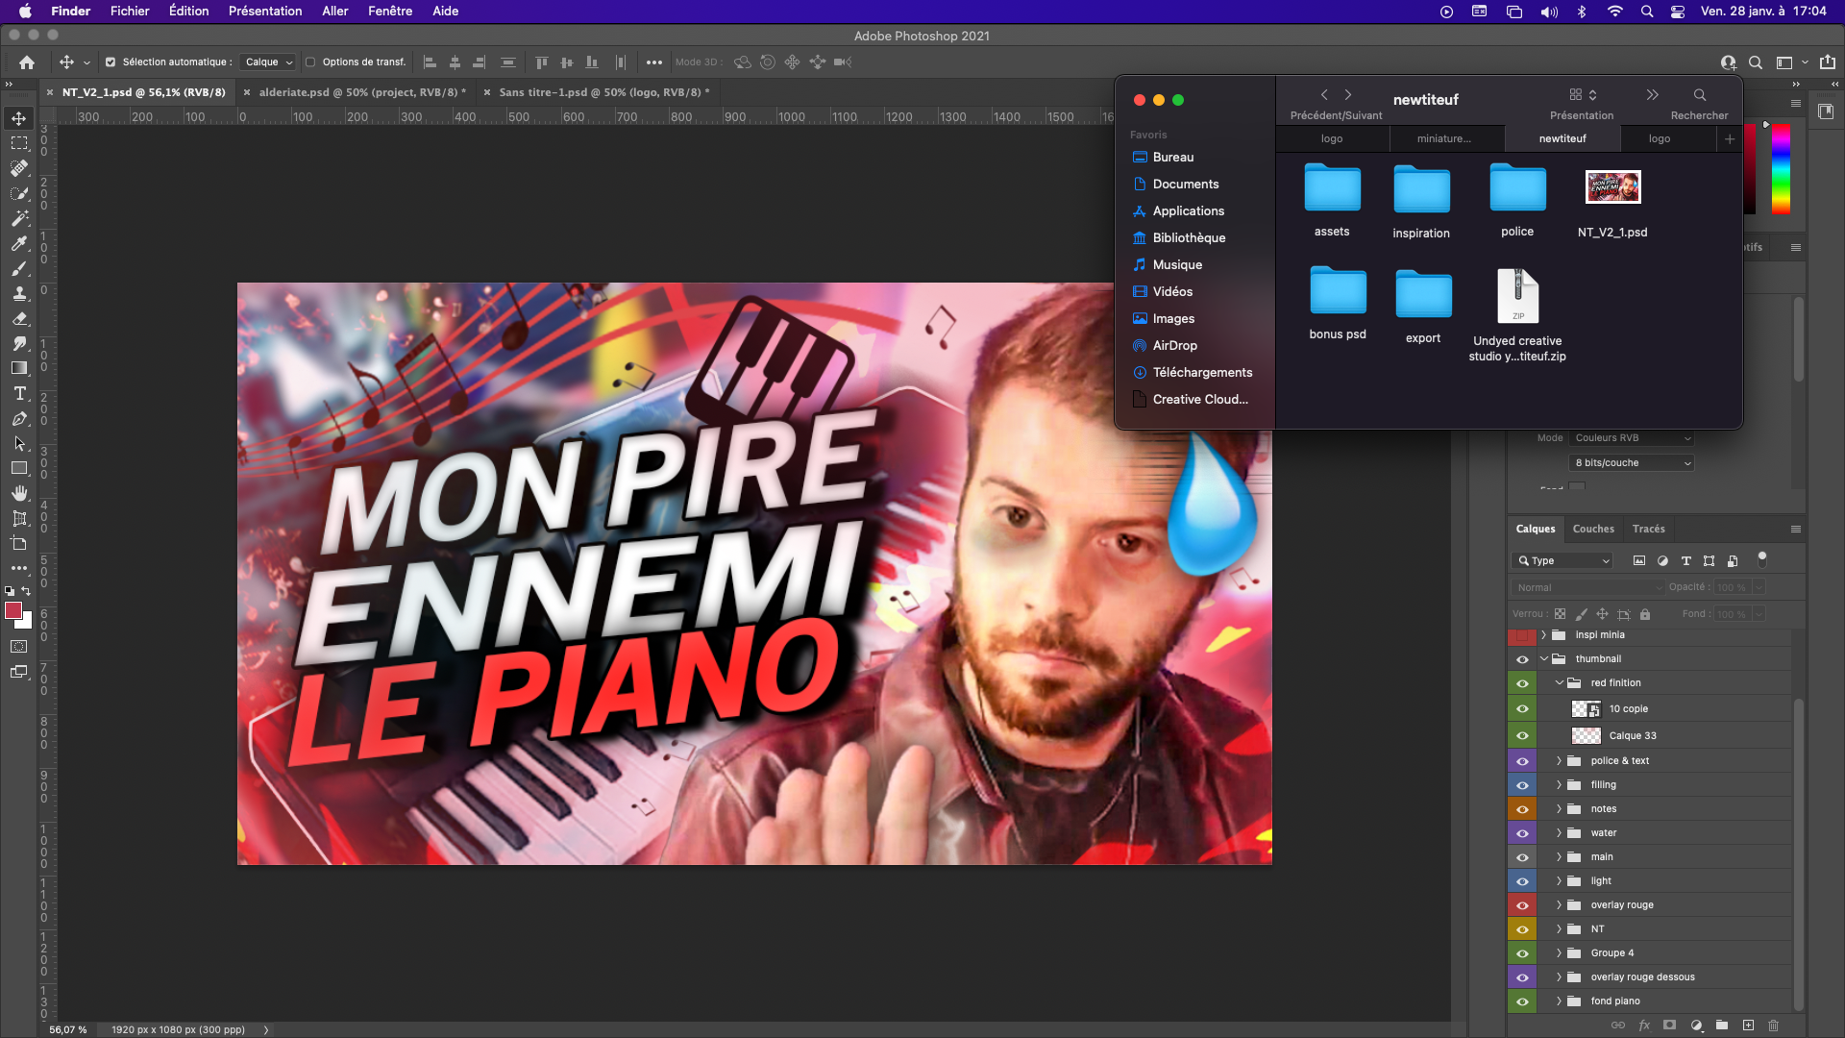Screen dimensions: 1845x1038
Task: Select the Move tool in toolbar
Action: click(x=19, y=118)
